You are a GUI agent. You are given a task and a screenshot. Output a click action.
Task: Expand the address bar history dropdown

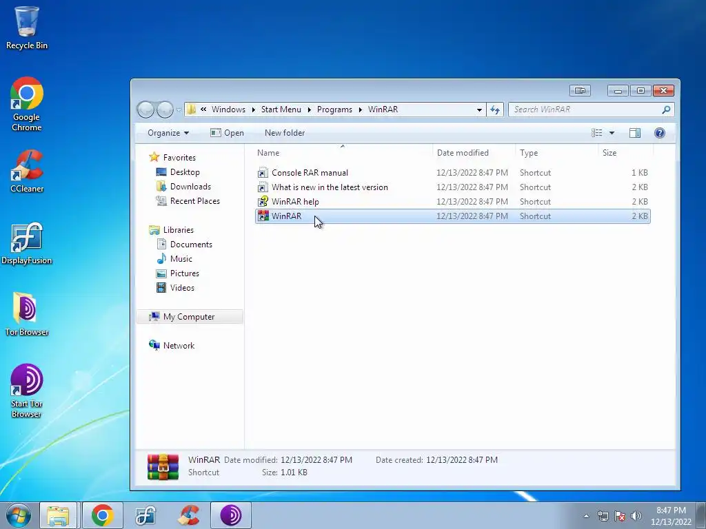[x=479, y=110]
